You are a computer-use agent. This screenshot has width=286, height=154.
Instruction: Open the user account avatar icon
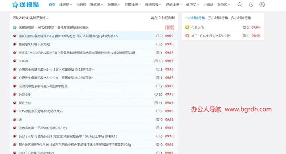[x=262, y=4]
